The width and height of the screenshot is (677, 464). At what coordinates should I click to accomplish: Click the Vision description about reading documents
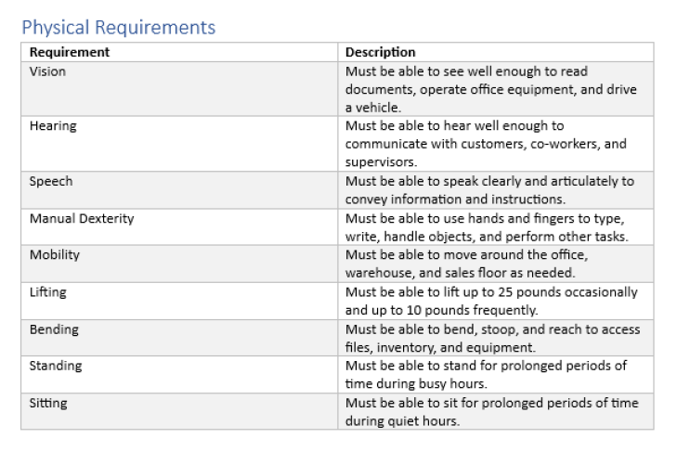click(490, 89)
